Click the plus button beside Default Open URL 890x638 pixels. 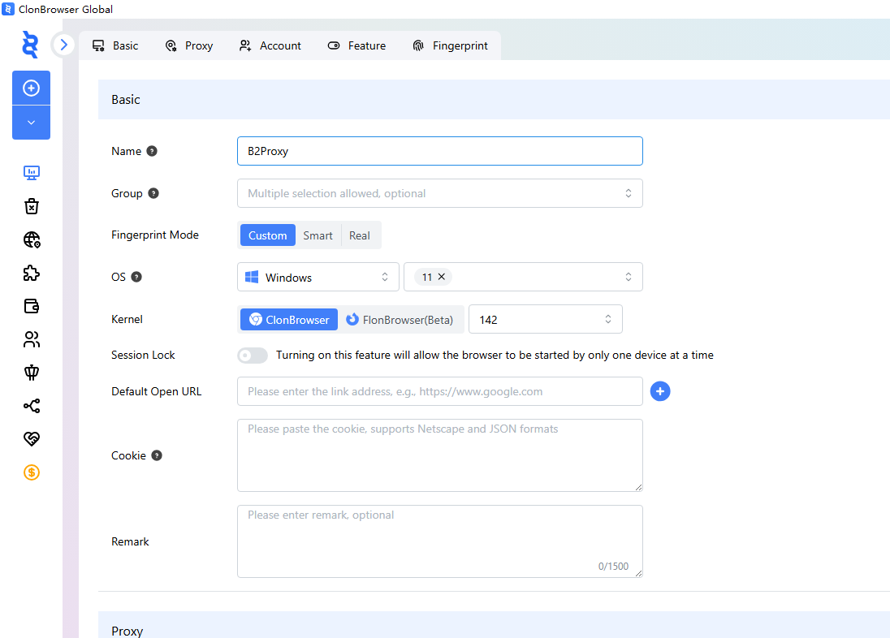[x=660, y=392]
